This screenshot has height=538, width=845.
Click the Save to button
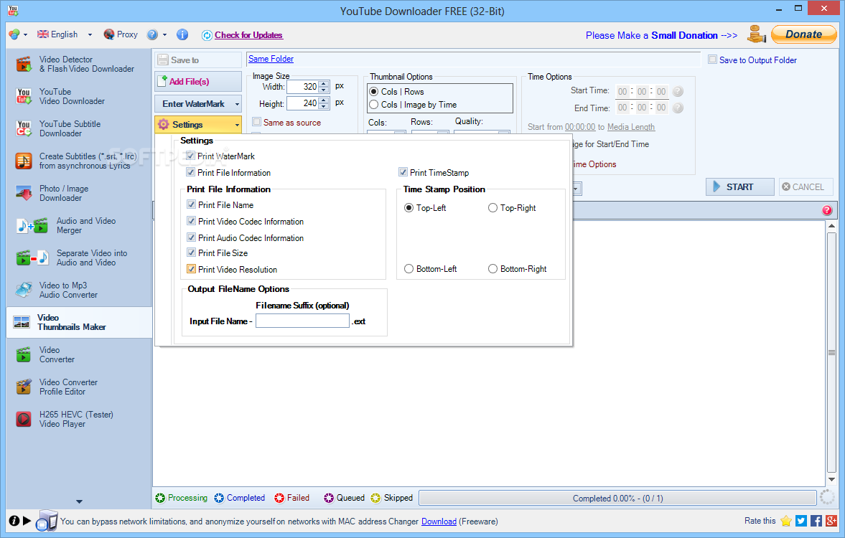(x=197, y=60)
